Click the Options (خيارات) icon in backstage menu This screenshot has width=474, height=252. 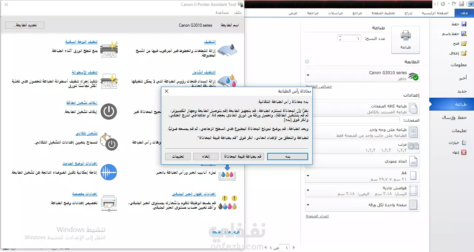[x=464, y=142]
